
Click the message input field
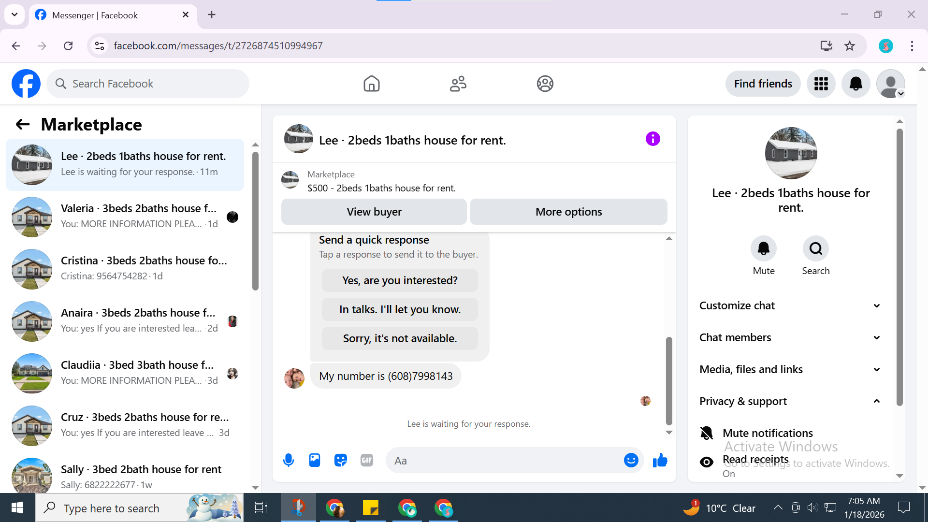(503, 461)
